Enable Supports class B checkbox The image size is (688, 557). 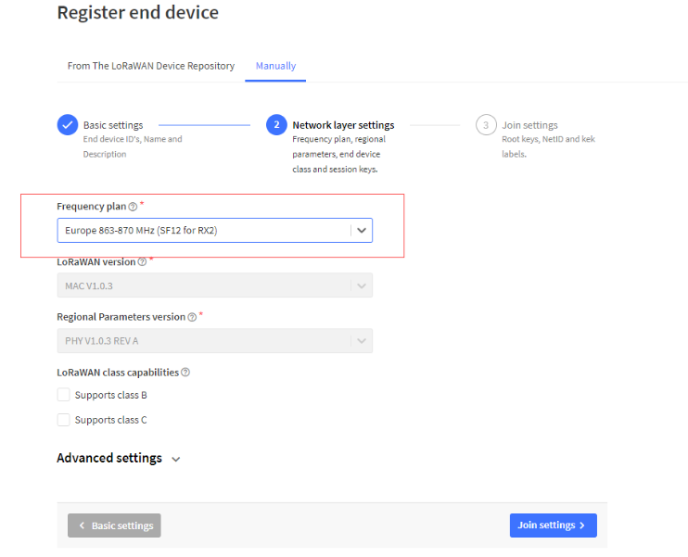pyautogui.click(x=64, y=395)
